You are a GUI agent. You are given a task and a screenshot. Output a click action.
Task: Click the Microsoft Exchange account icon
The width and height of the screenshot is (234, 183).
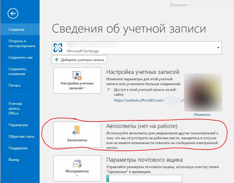(x=58, y=48)
